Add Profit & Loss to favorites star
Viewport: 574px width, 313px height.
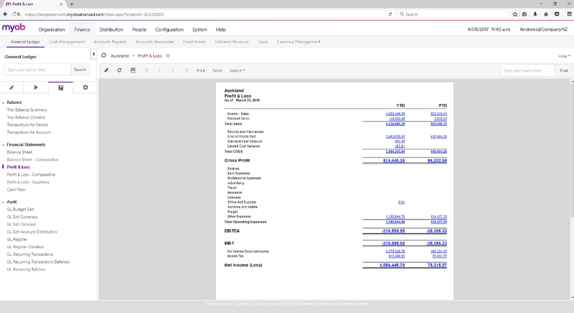coord(168,56)
